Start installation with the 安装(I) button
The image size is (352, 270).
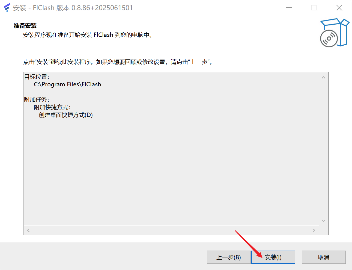coord(273,257)
